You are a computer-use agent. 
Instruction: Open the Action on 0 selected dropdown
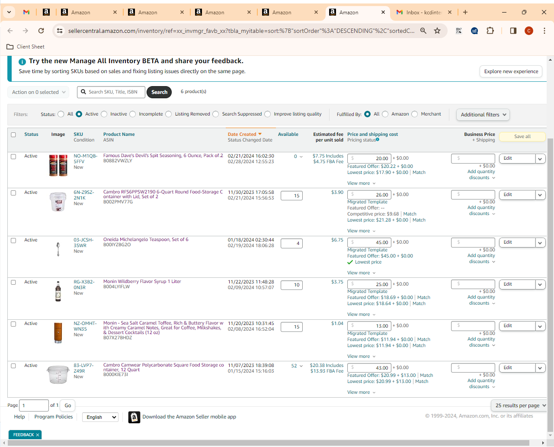(x=38, y=92)
